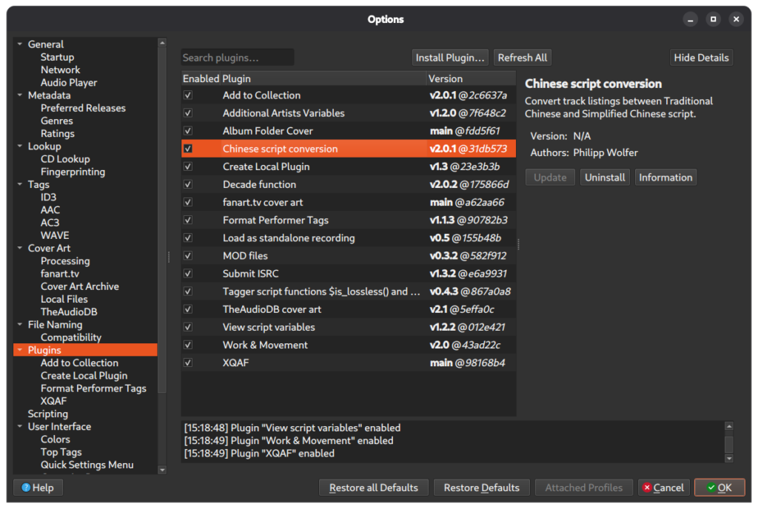Collapse the User Interface tree section
The height and width of the screenshot is (509, 758).
tap(20, 426)
